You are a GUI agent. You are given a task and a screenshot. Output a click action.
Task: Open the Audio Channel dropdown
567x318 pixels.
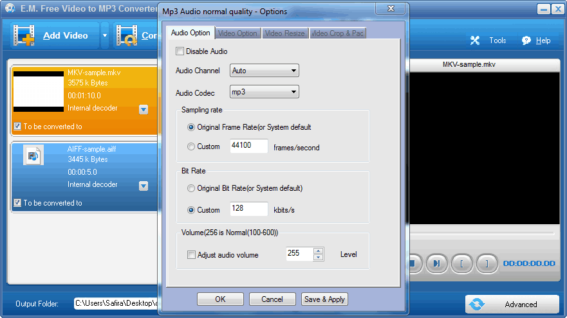pos(265,71)
